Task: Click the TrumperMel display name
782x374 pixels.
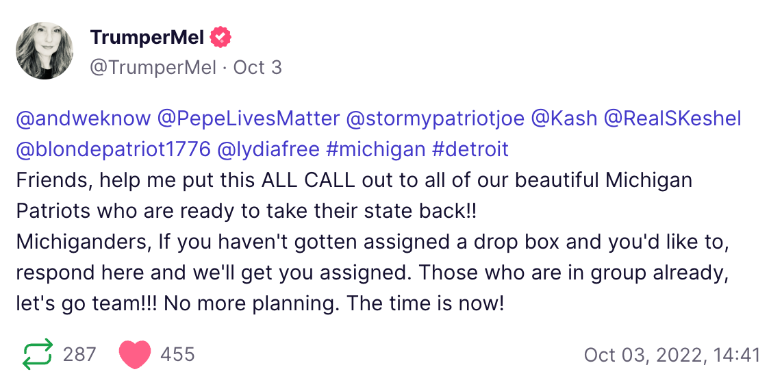Action: coord(147,38)
